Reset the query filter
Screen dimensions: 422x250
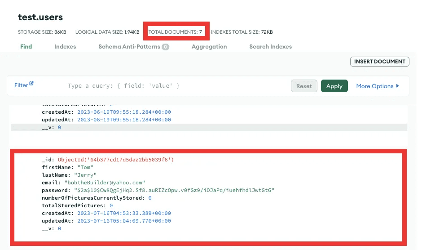304,86
